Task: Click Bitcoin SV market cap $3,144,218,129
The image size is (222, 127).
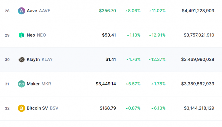Action: 199,108
